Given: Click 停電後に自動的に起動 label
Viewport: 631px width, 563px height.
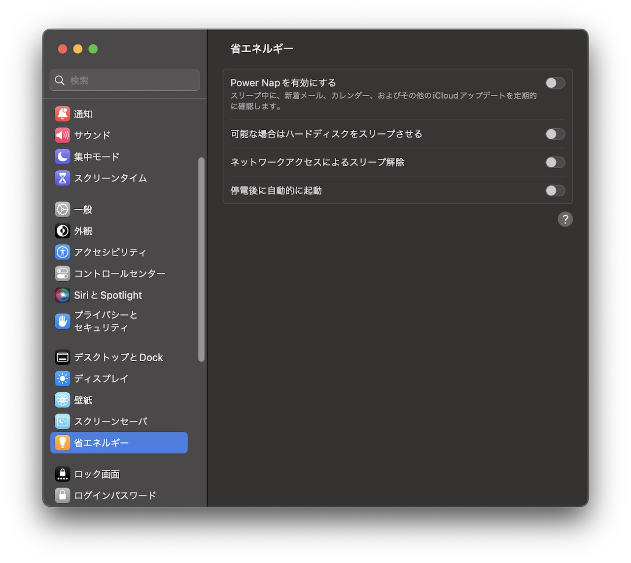Looking at the screenshot, I should coord(276,190).
